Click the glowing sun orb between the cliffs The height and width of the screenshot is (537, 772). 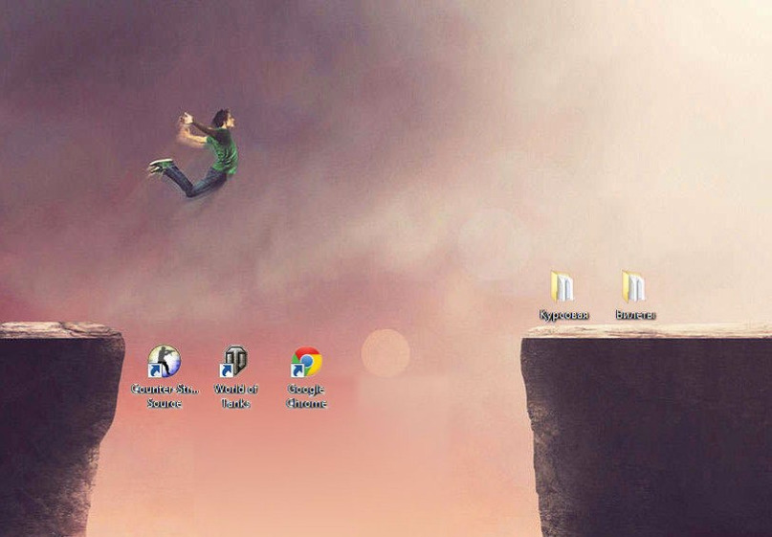point(386,353)
